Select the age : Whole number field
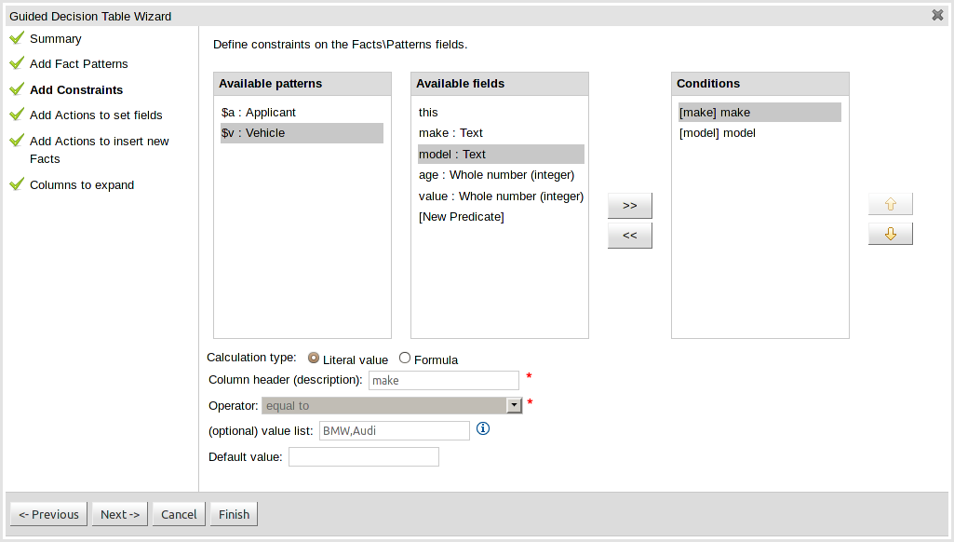Viewport: 954px width, 542px height. pos(496,175)
